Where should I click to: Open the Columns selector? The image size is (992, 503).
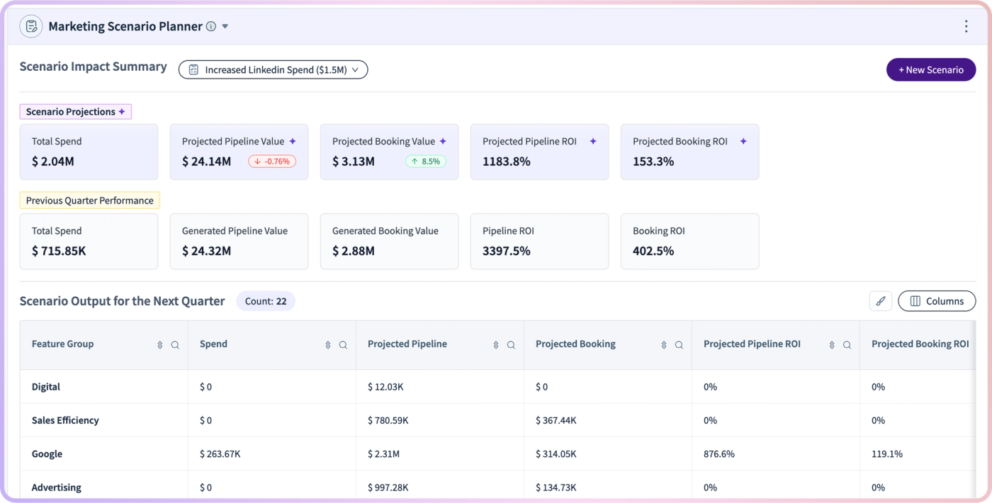937,301
